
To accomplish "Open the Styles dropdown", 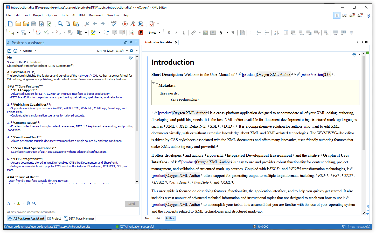I will click(154, 33).
